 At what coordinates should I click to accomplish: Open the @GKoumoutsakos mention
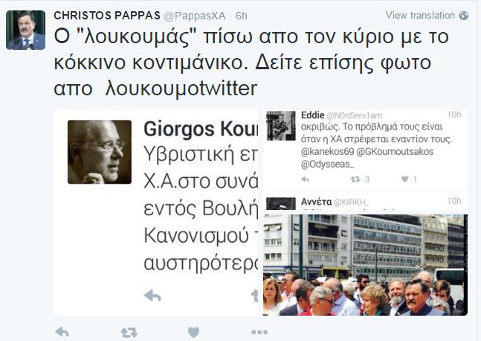tap(395, 152)
